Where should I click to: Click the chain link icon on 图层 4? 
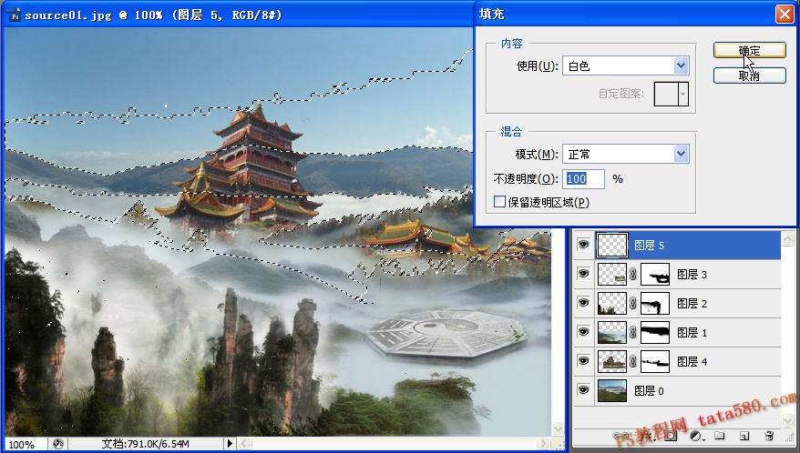coord(633,362)
